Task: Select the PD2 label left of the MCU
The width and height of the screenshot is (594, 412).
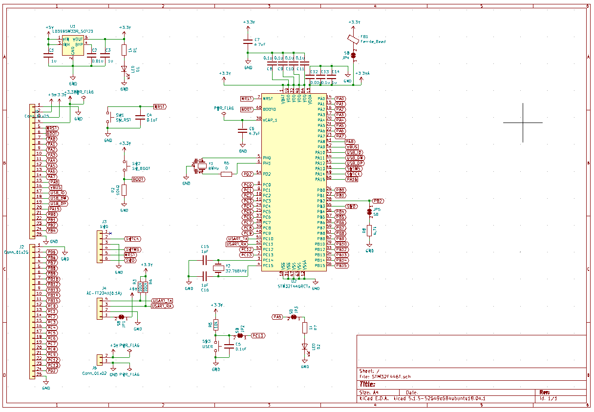Action: [x=248, y=174]
